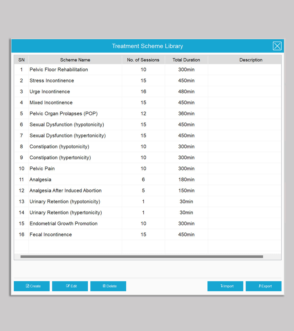Viewport: 294px width, 331px height.
Task: Select the Stress Incontinence row
Action: tap(52, 80)
